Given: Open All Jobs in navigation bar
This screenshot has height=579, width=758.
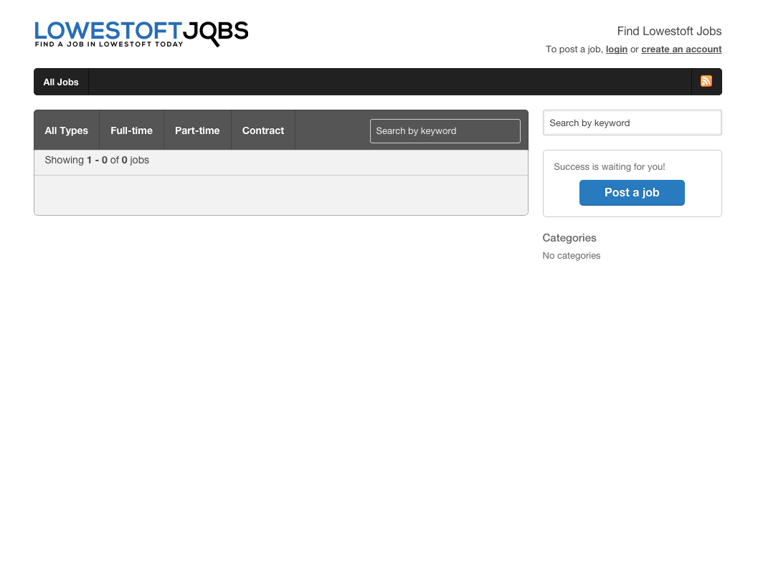Looking at the screenshot, I should (61, 82).
